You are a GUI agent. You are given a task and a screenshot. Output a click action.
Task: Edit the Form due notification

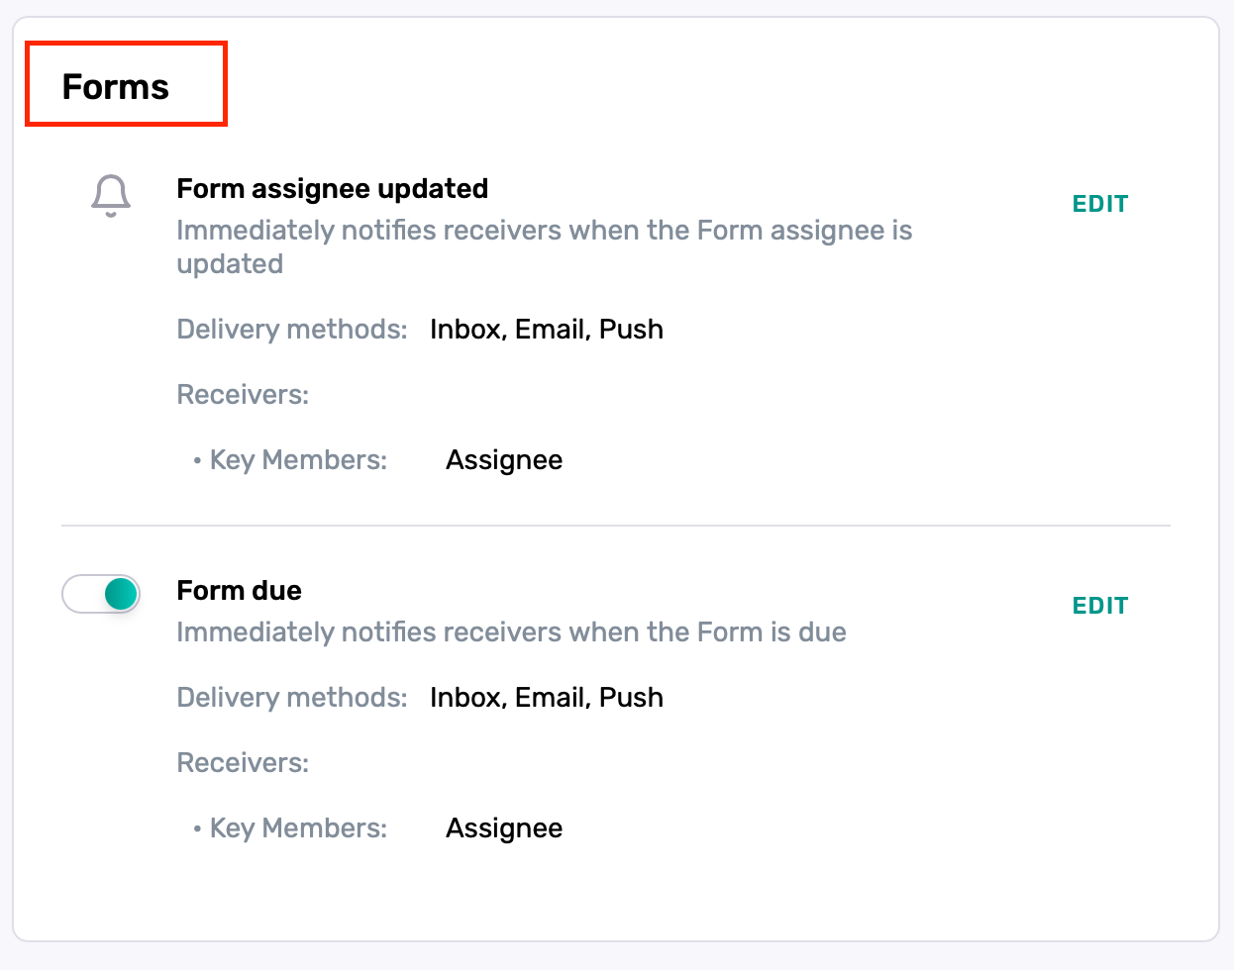(1100, 606)
